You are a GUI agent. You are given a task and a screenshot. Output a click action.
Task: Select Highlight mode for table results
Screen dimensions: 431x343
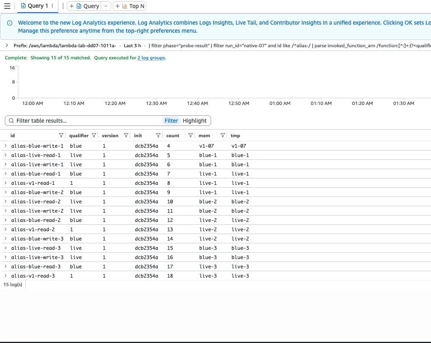tap(195, 121)
